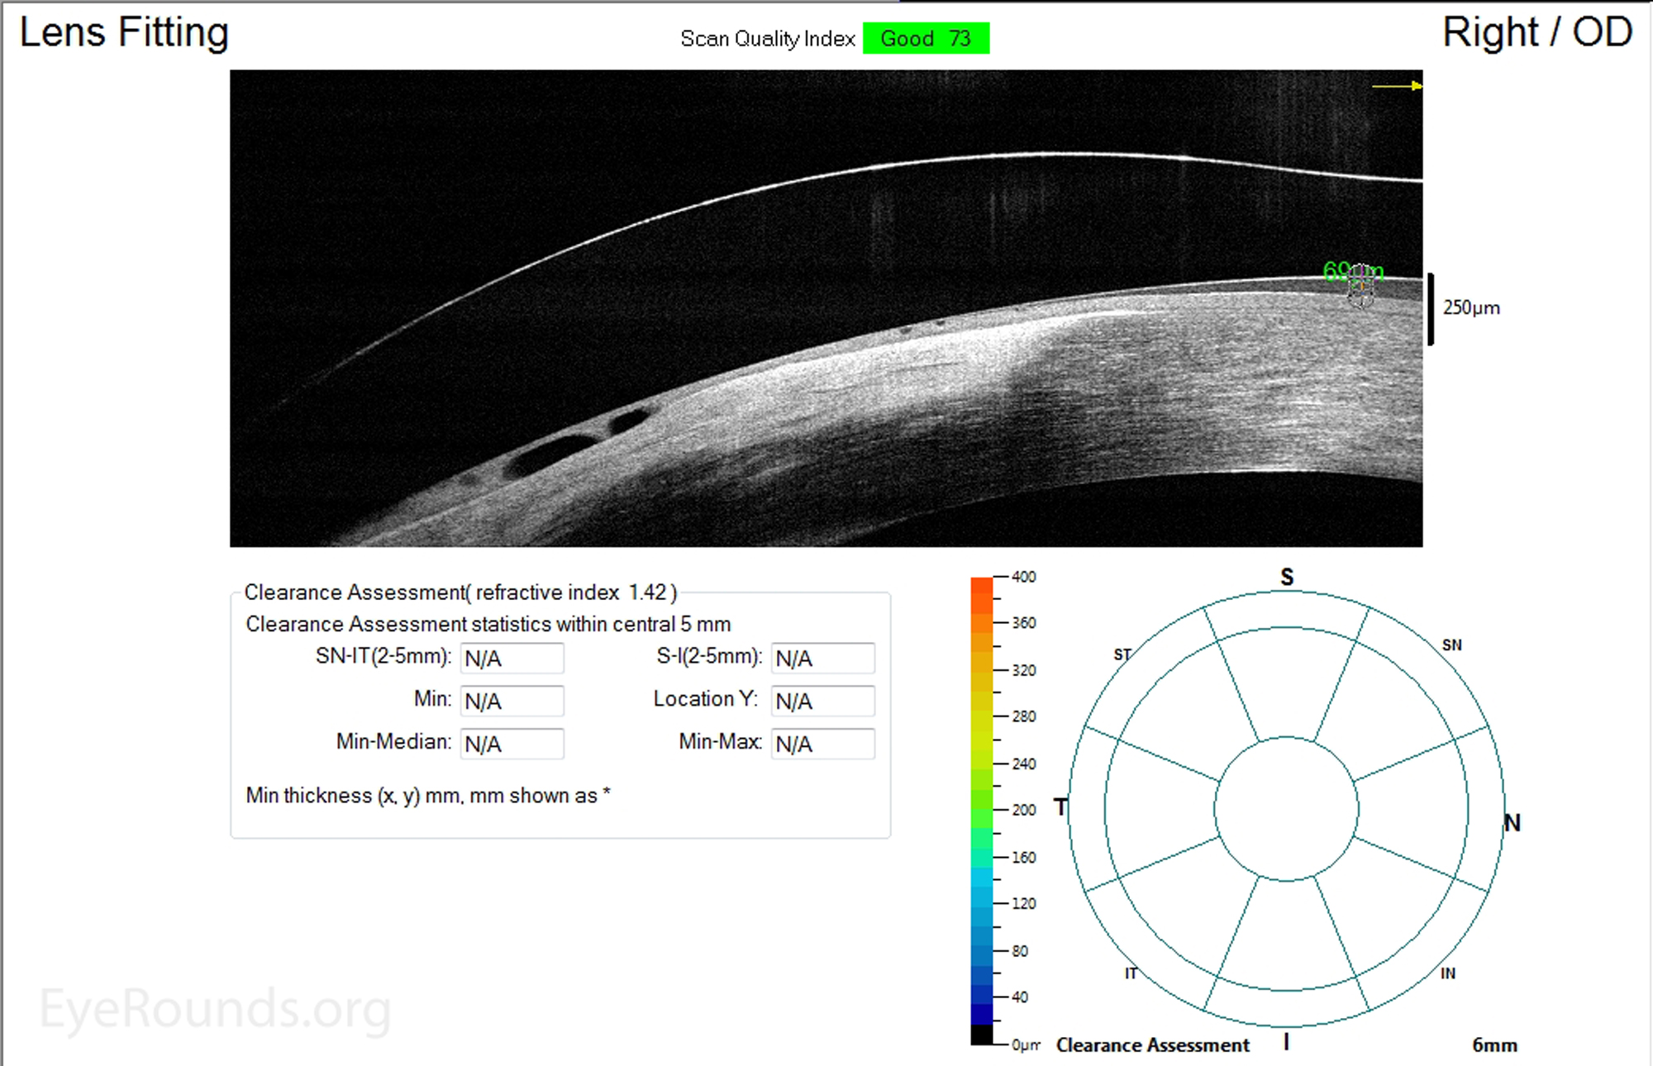Click the center circle of the clearance map
Image resolution: width=1653 pixels, height=1066 pixels.
pyautogui.click(x=1286, y=809)
